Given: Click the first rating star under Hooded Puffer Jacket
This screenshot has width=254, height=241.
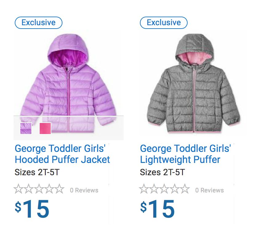Looking at the screenshot, I should (x=19, y=189).
